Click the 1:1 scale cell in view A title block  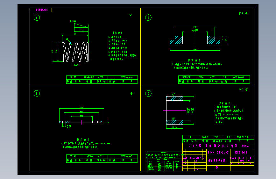112,77
